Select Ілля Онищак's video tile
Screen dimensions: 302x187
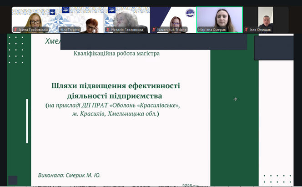(266, 20)
